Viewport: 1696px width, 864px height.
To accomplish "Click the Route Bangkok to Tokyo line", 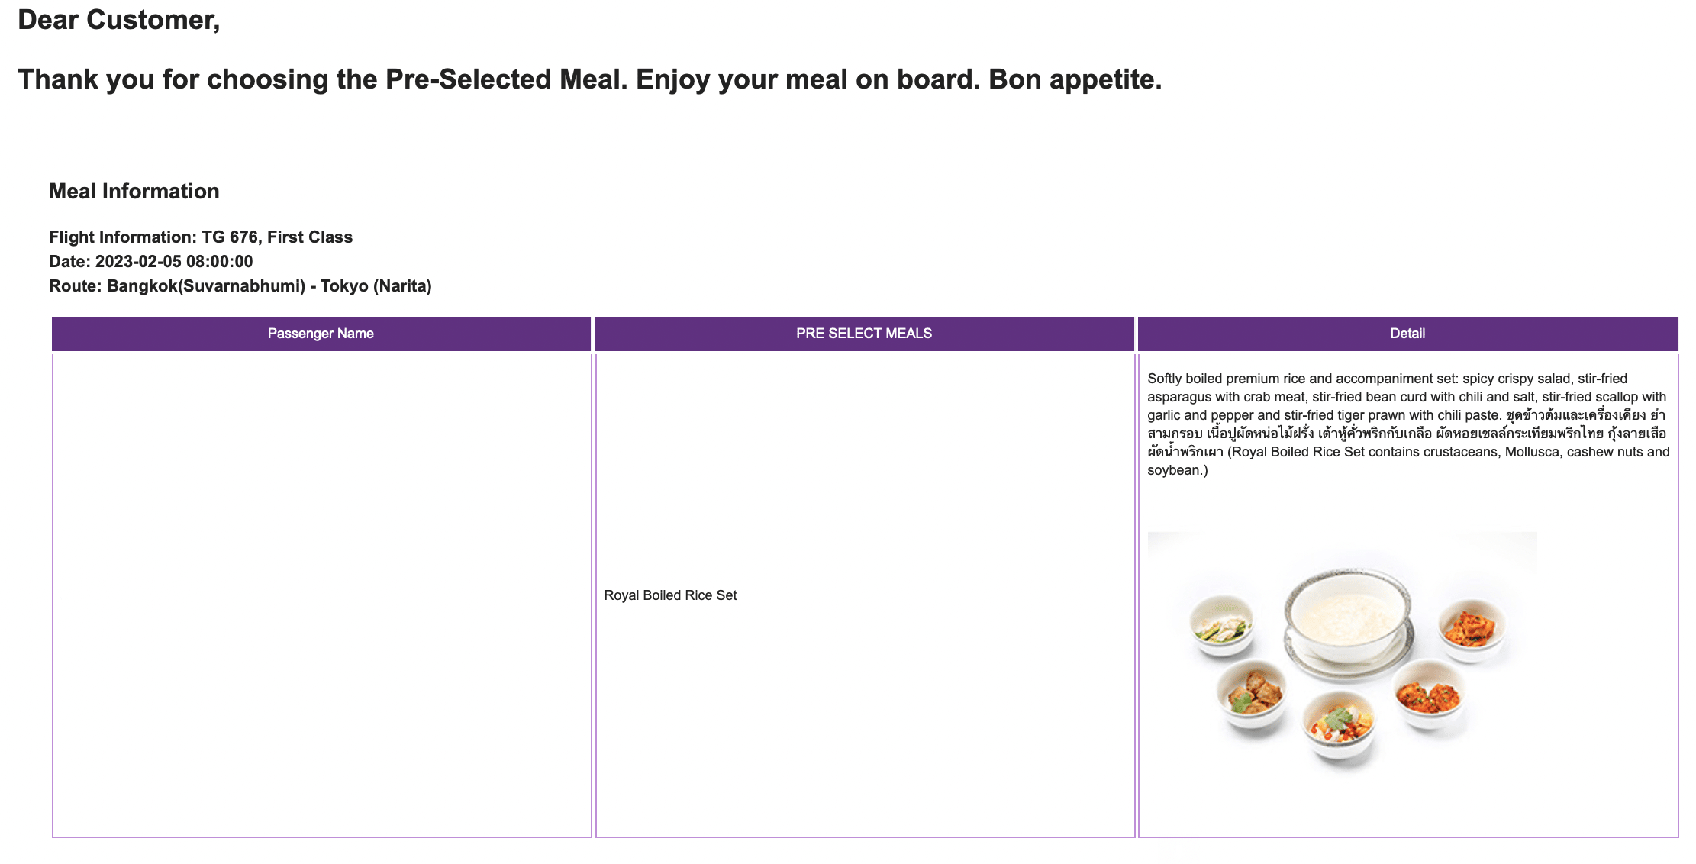I will click(240, 286).
